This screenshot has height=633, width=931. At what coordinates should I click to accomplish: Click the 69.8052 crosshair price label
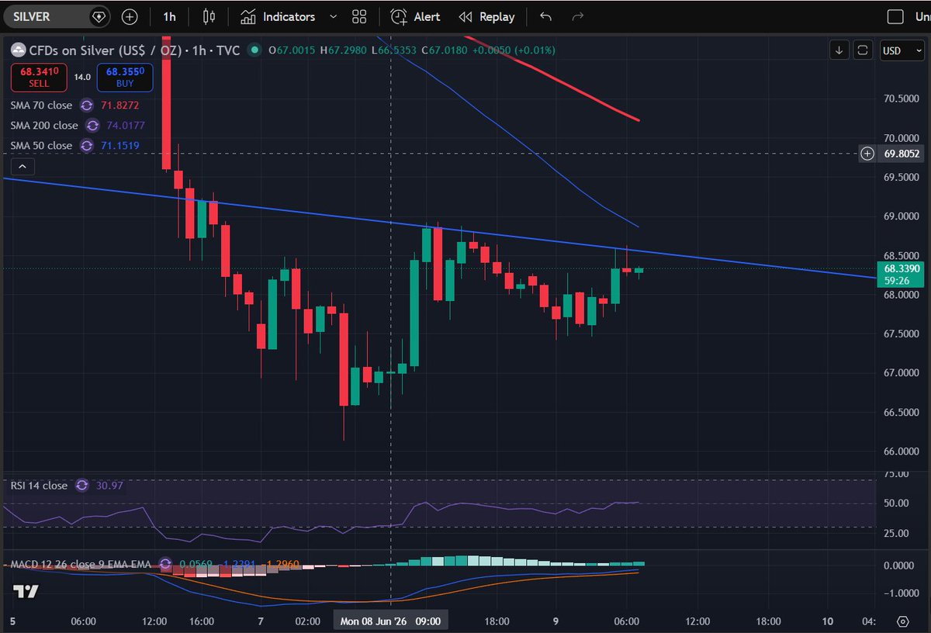902,154
